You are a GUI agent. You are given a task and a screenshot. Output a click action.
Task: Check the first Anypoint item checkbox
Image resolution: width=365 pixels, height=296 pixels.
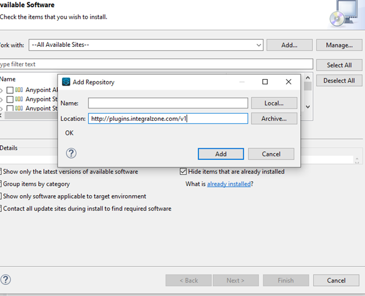click(10, 90)
